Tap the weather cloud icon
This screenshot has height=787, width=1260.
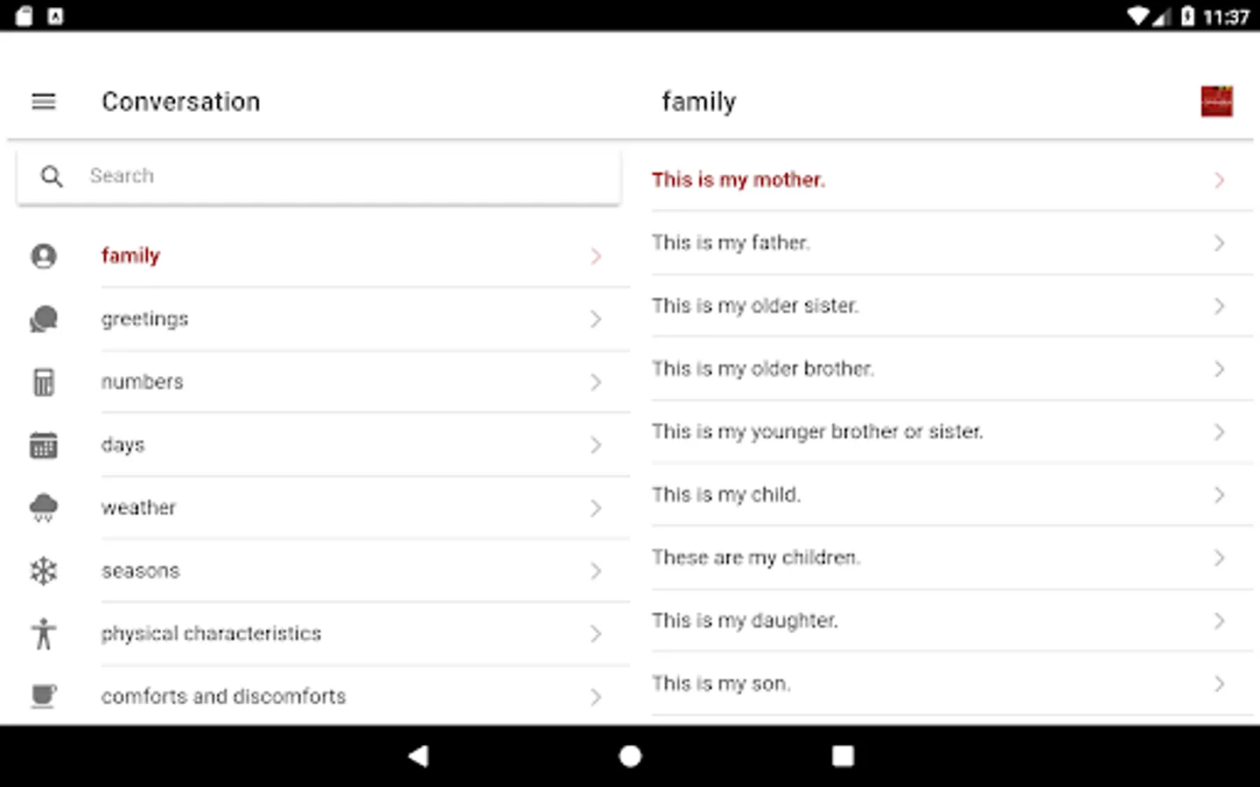pos(44,507)
